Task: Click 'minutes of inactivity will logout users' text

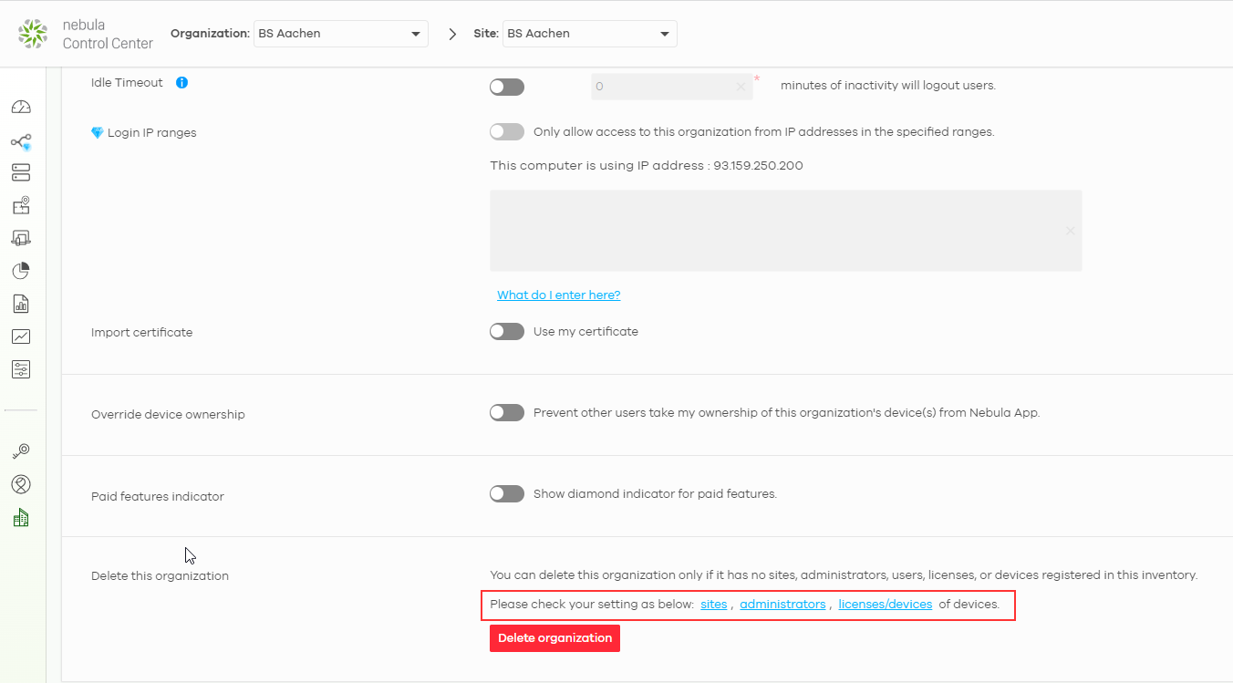Action: 888,85
